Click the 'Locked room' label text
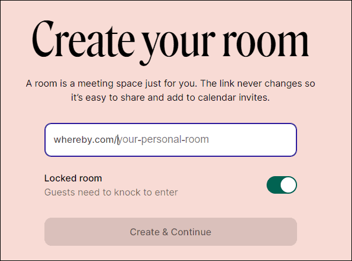This screenshot has height=261, width=352. [73, 178]
